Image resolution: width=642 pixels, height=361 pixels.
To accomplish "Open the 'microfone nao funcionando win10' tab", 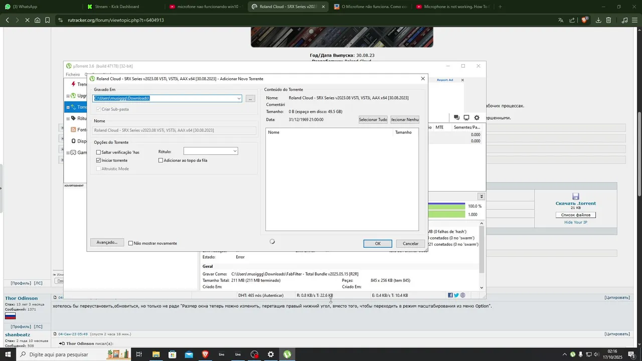I will pos(205,7).
